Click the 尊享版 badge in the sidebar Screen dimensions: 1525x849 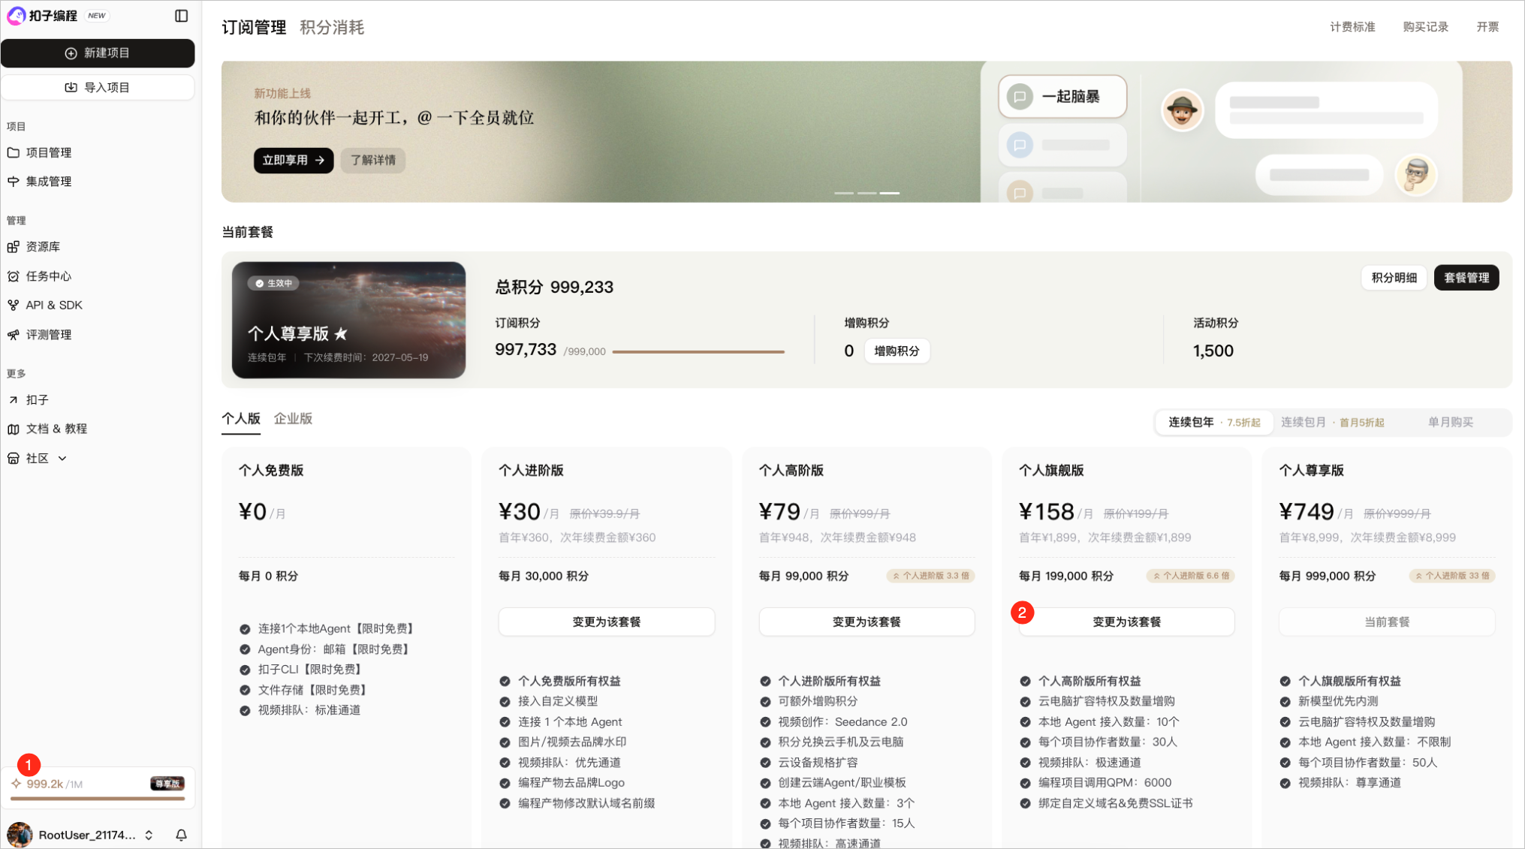167,784
